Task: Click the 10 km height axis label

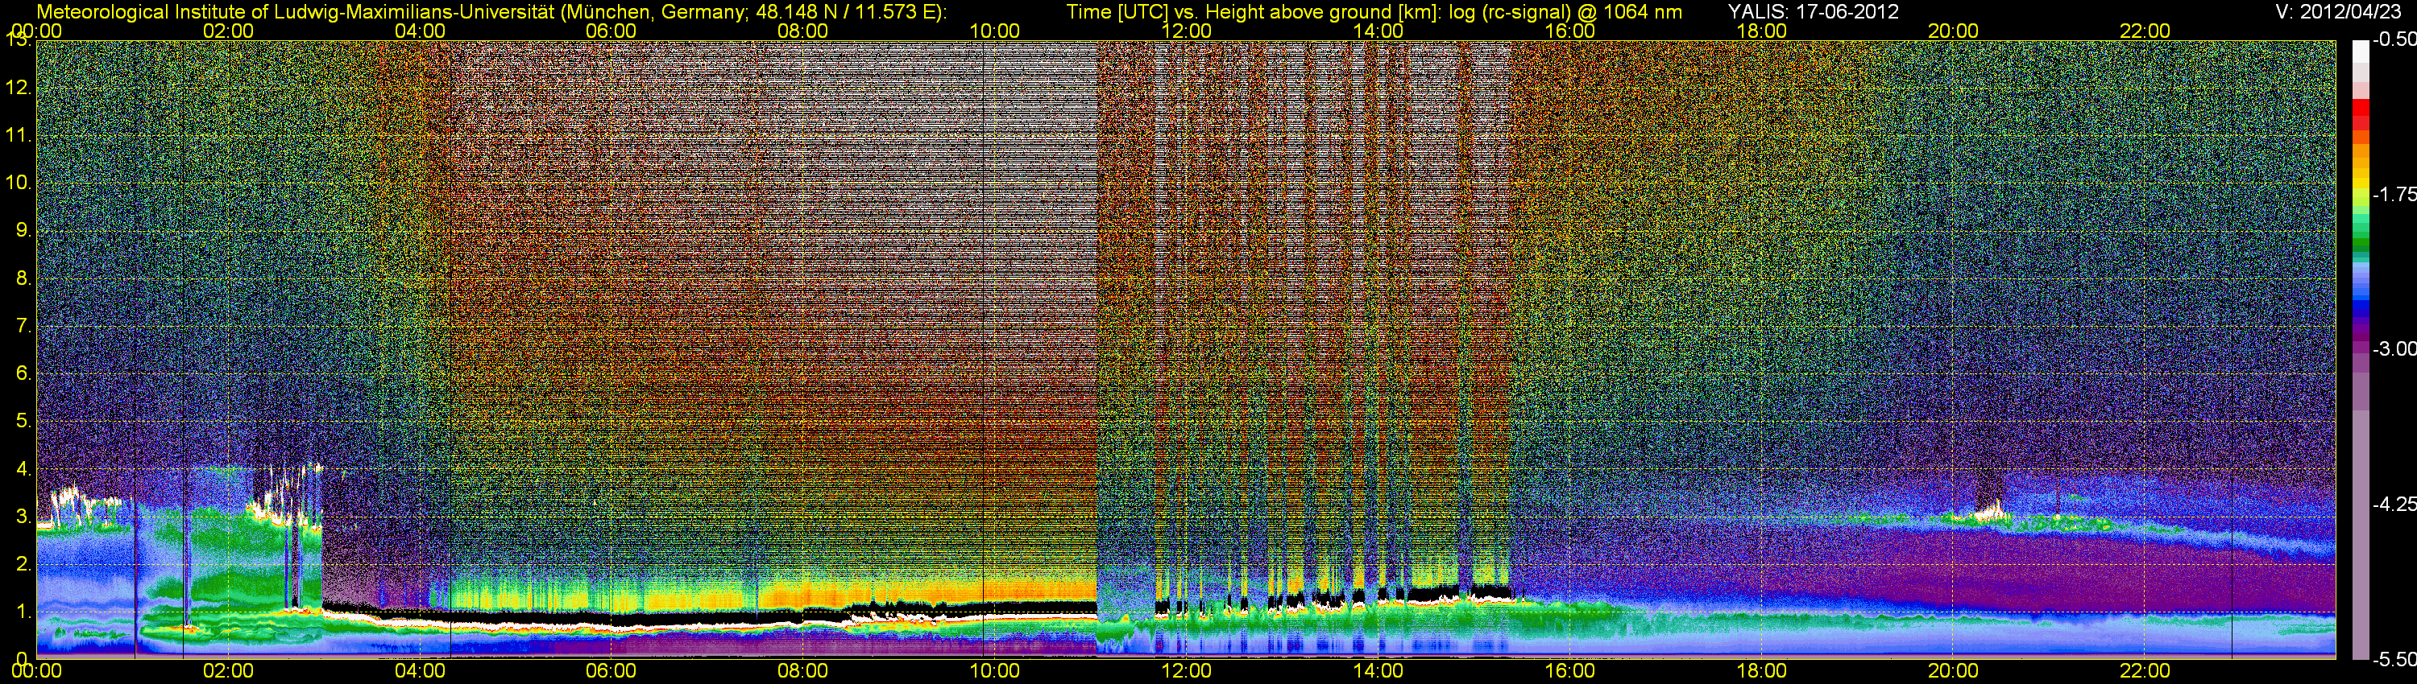Action: 18,182
